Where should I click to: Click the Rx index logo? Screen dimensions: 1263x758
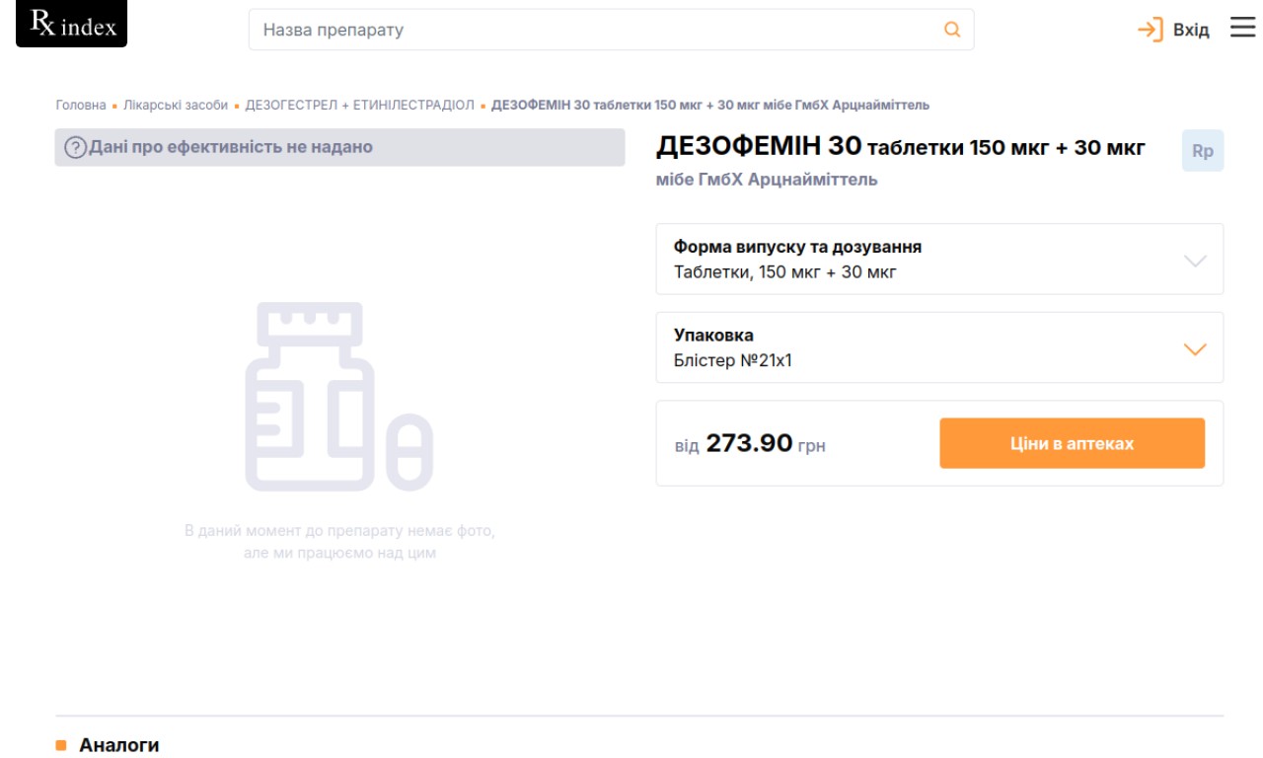pos(72,25)
